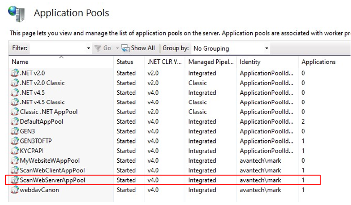Image resolution: width=351 pixels, height=205 pixels.
Task: Sort by the Status column header
Action: tap(125, 62)
